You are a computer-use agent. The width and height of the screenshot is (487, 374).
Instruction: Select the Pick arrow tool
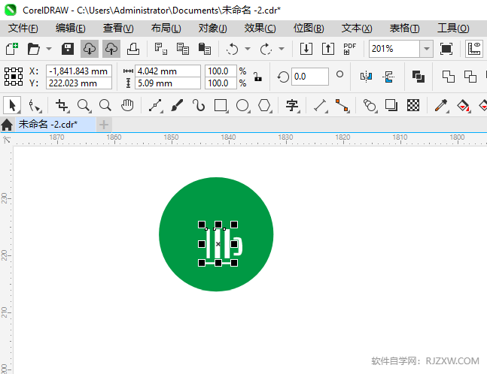tap(12, 105)
